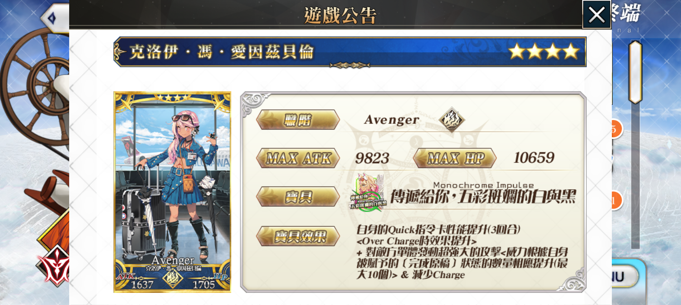Tap the Avenger class icon on card bottom
The image size is (681, 305).
(x=173, y=279)
